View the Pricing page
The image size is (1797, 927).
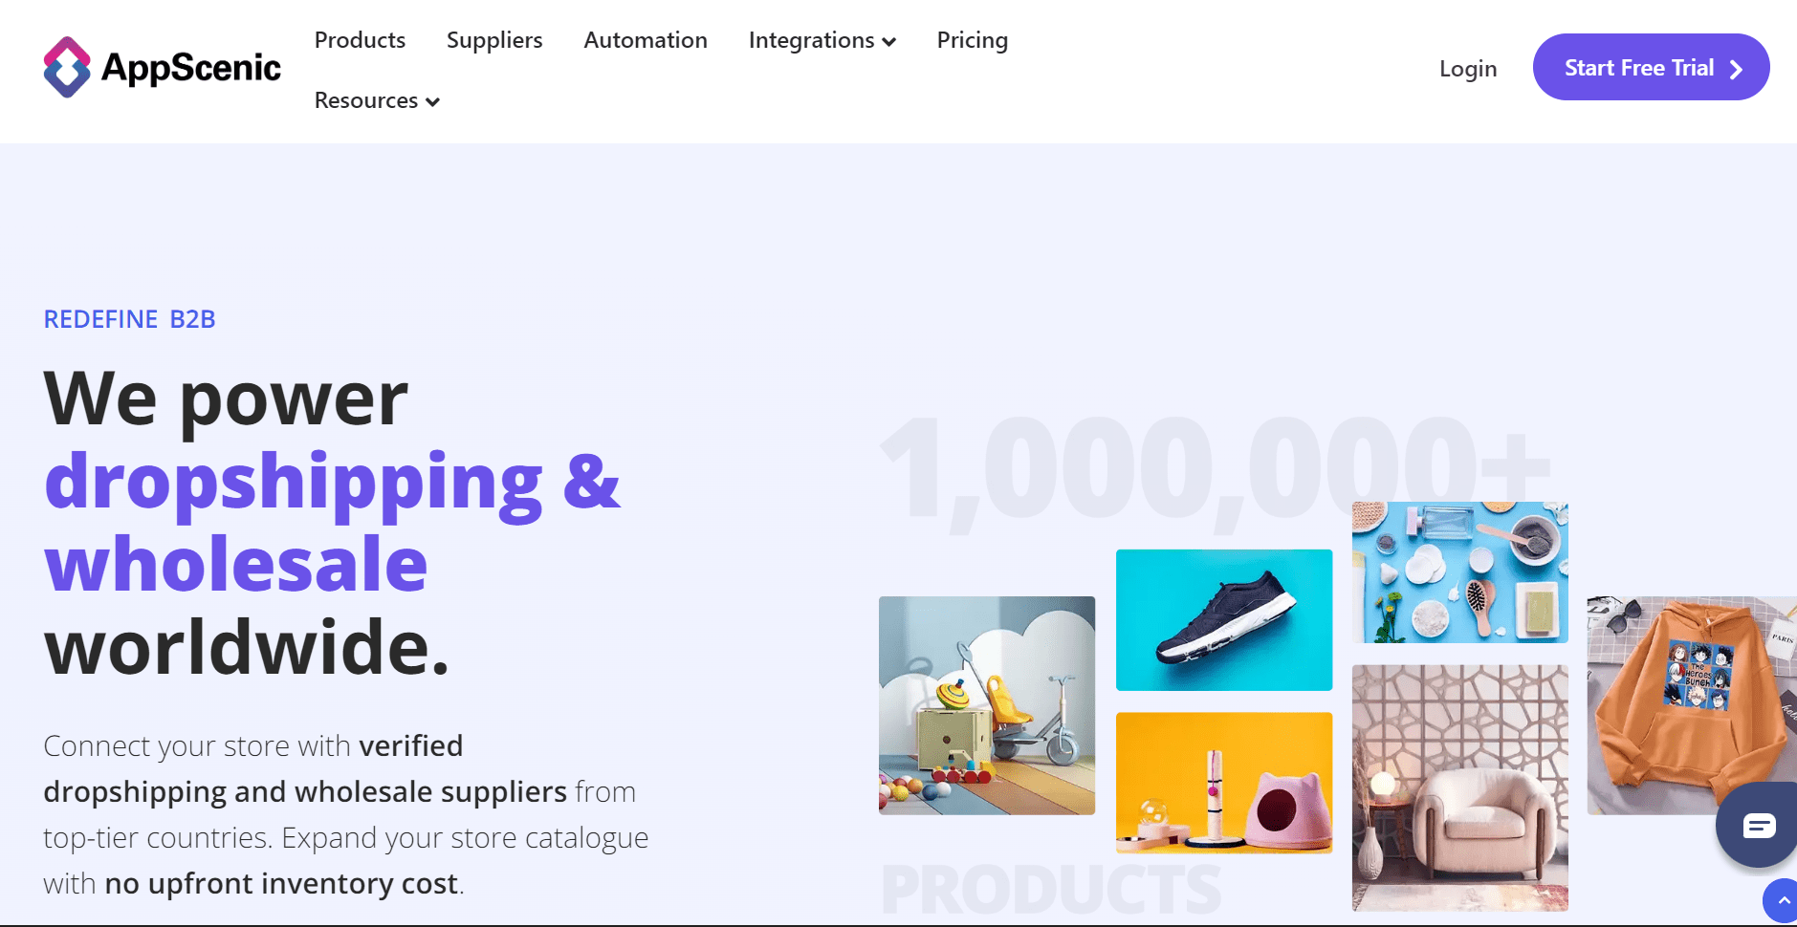point(972,40)
